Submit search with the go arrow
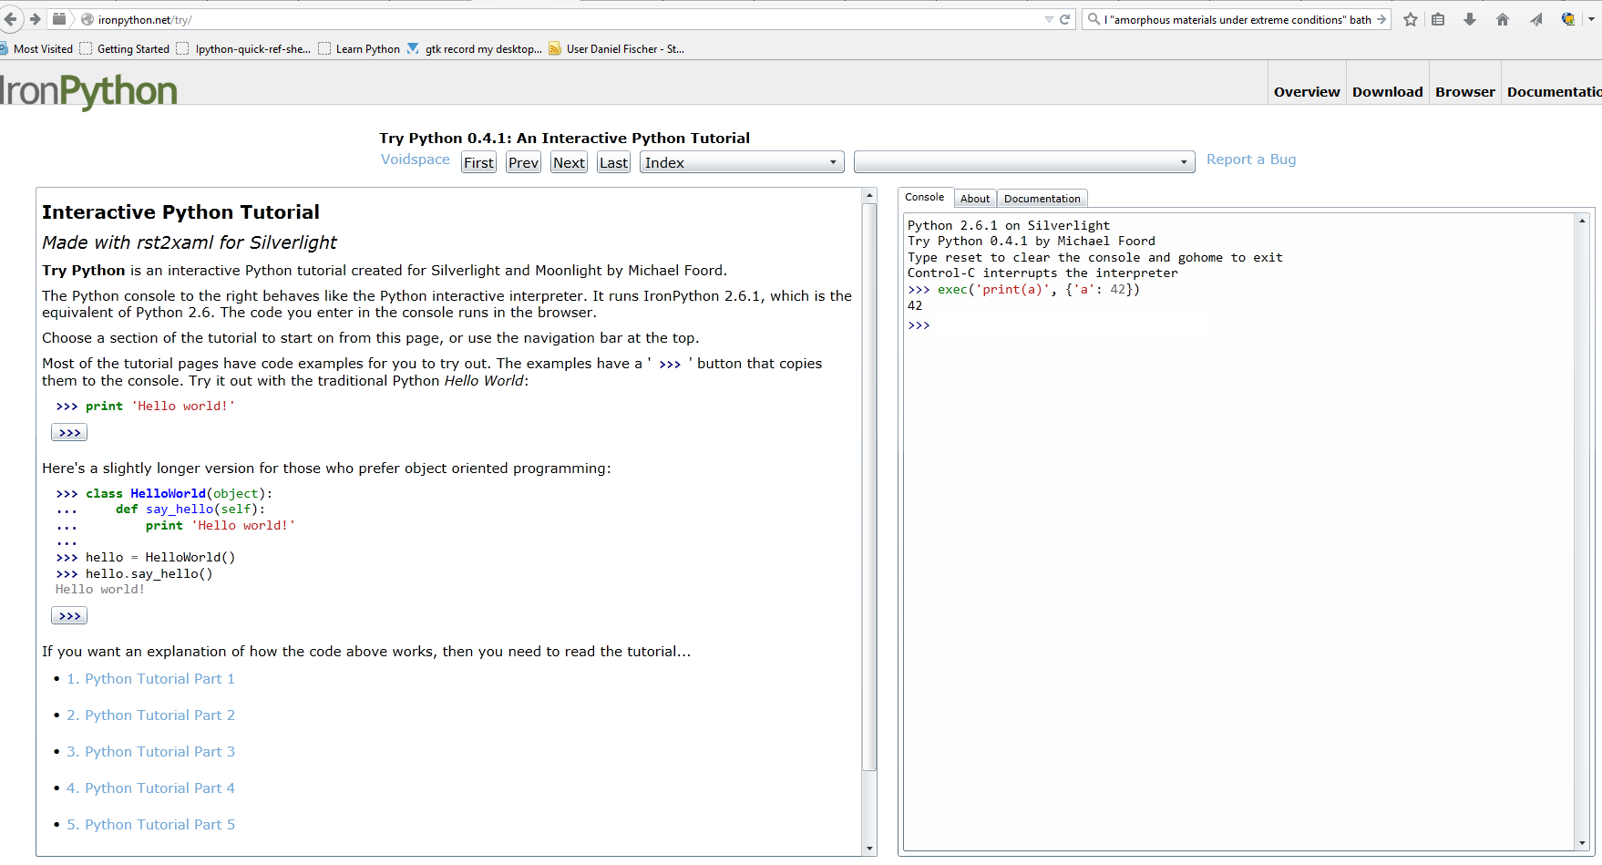The image size is (1602, 865). [x=1381, y=19]
